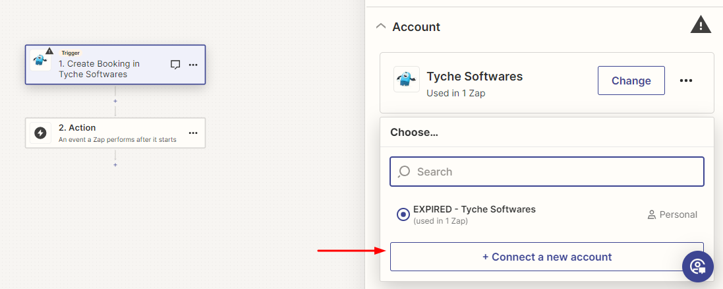This screenshot has width=723, height=289.
Task: Click the Tyche Softwares account name
Action: pyautogui.click(x=475, y=76)
